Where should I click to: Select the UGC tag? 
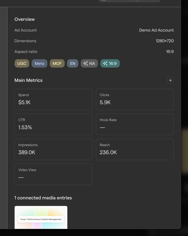(22, 63)
